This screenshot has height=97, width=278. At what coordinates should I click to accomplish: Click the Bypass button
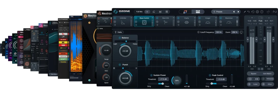tap(253, 74)
